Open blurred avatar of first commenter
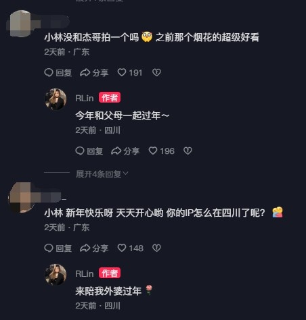This screenshot has height=320, width=306. tap(21, 24)
